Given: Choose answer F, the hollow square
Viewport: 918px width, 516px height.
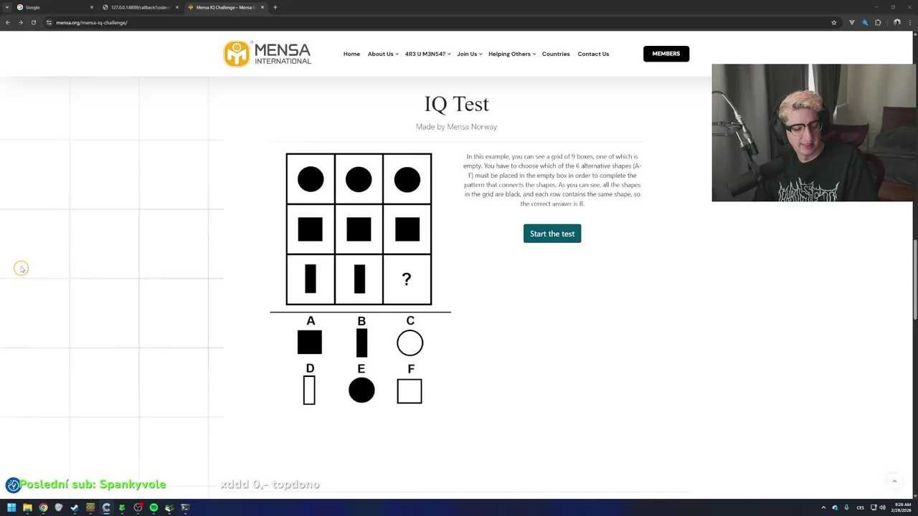Looking at the screenshot, I should [x=410, y=391].
